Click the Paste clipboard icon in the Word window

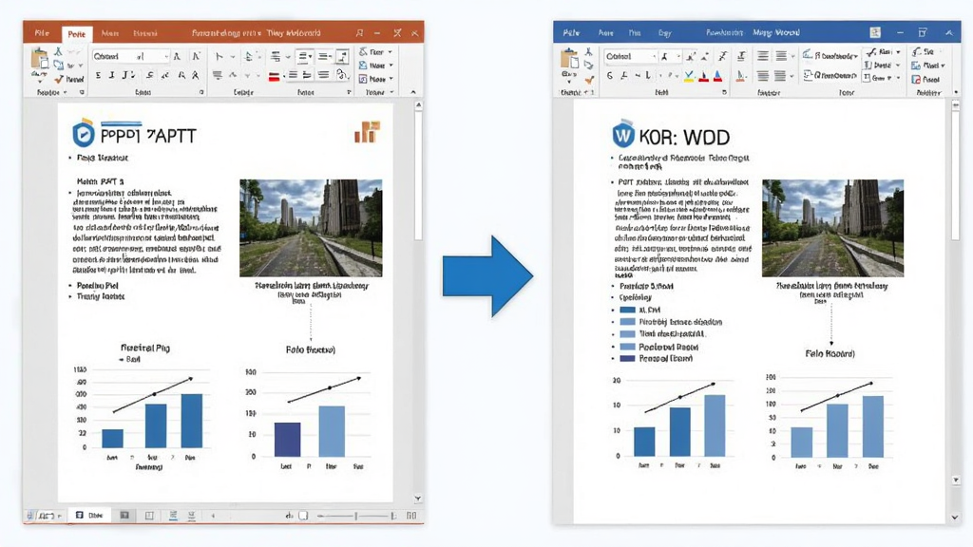pyautogui.click(x=569, y=60)
